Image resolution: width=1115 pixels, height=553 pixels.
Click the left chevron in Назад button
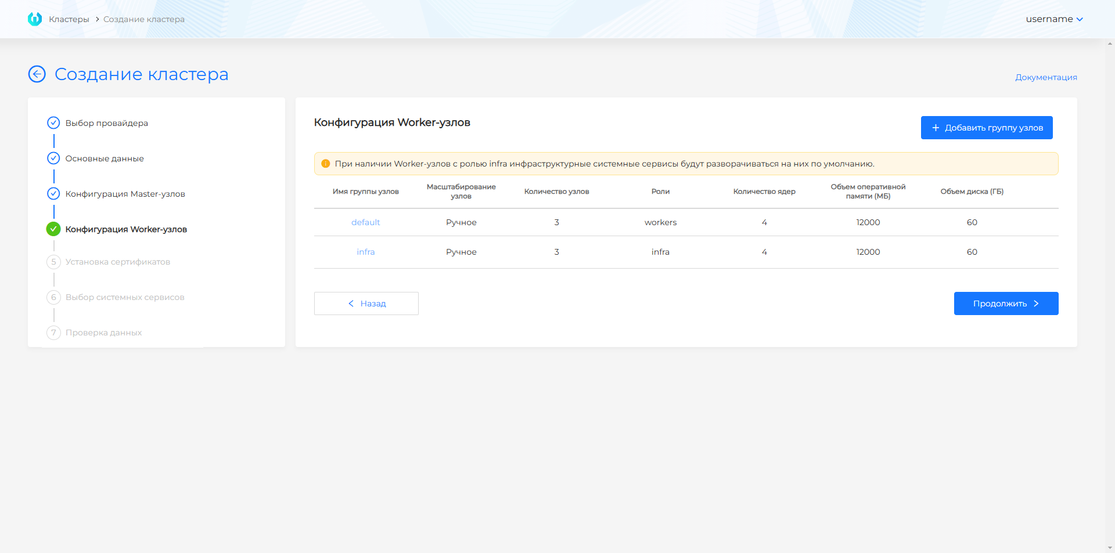coord(350,303)
